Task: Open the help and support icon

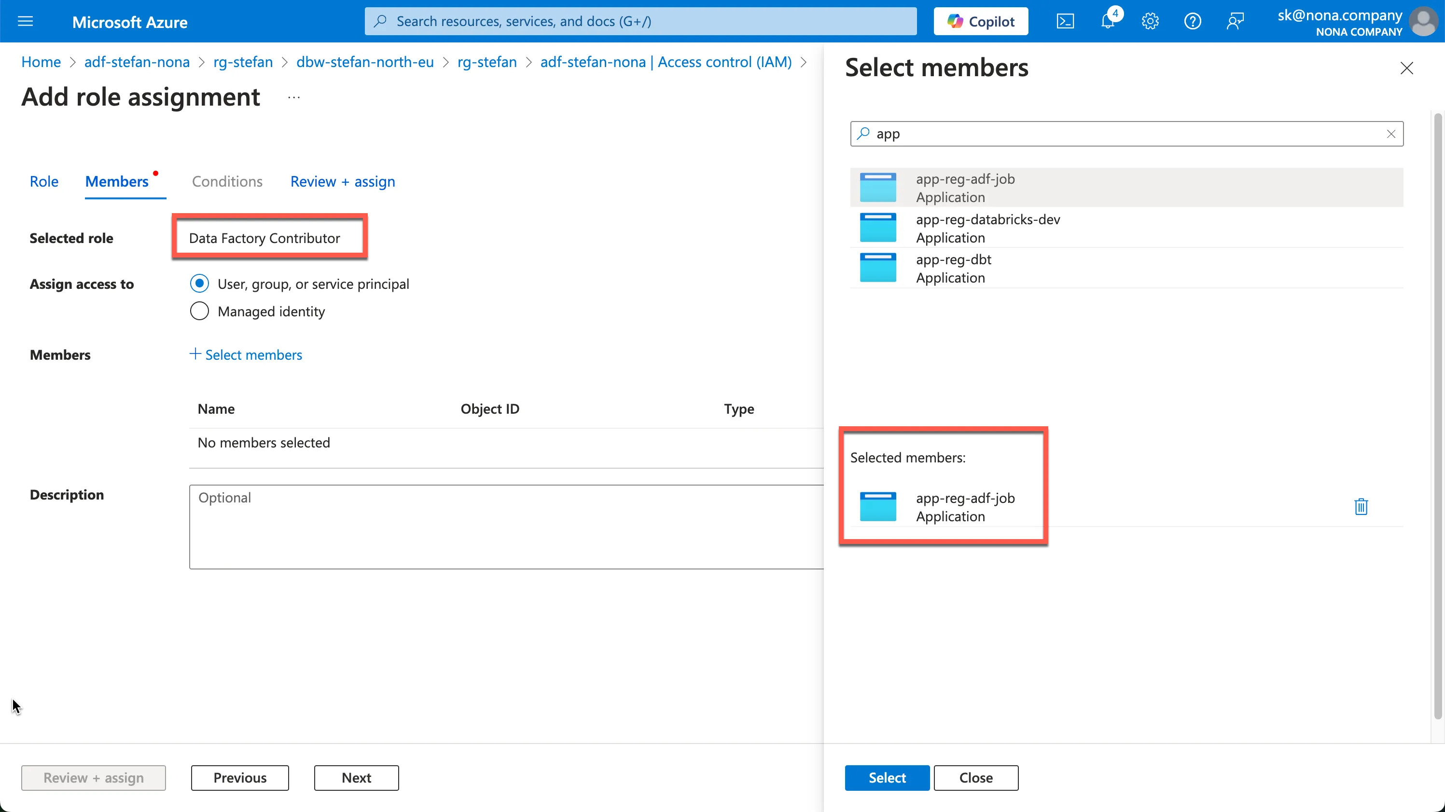Action: (x=1192, y=21)
